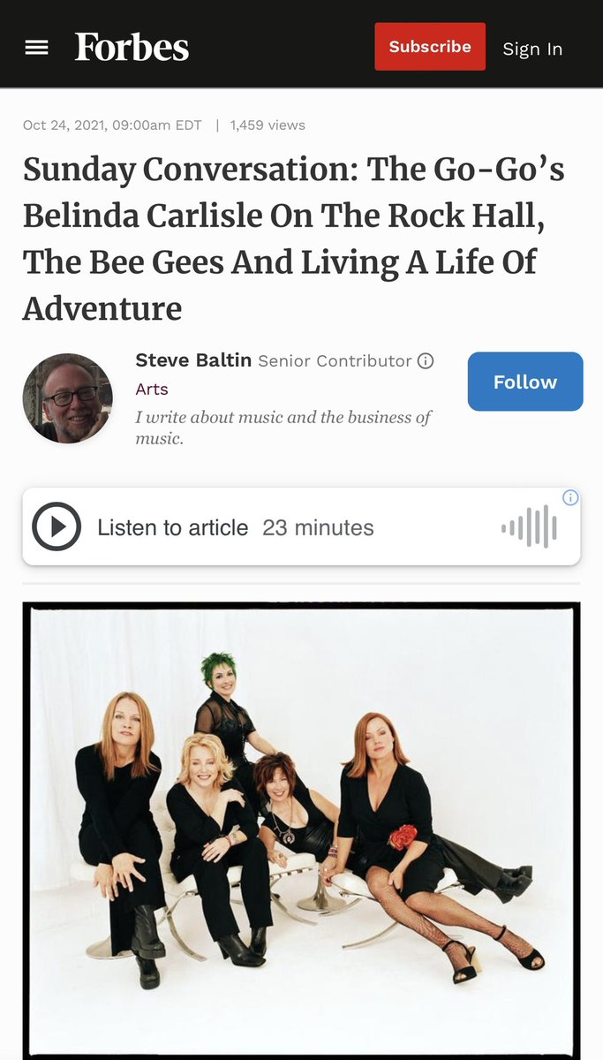Open the Sign In link

pyautogui.click(x=532, y=49)
